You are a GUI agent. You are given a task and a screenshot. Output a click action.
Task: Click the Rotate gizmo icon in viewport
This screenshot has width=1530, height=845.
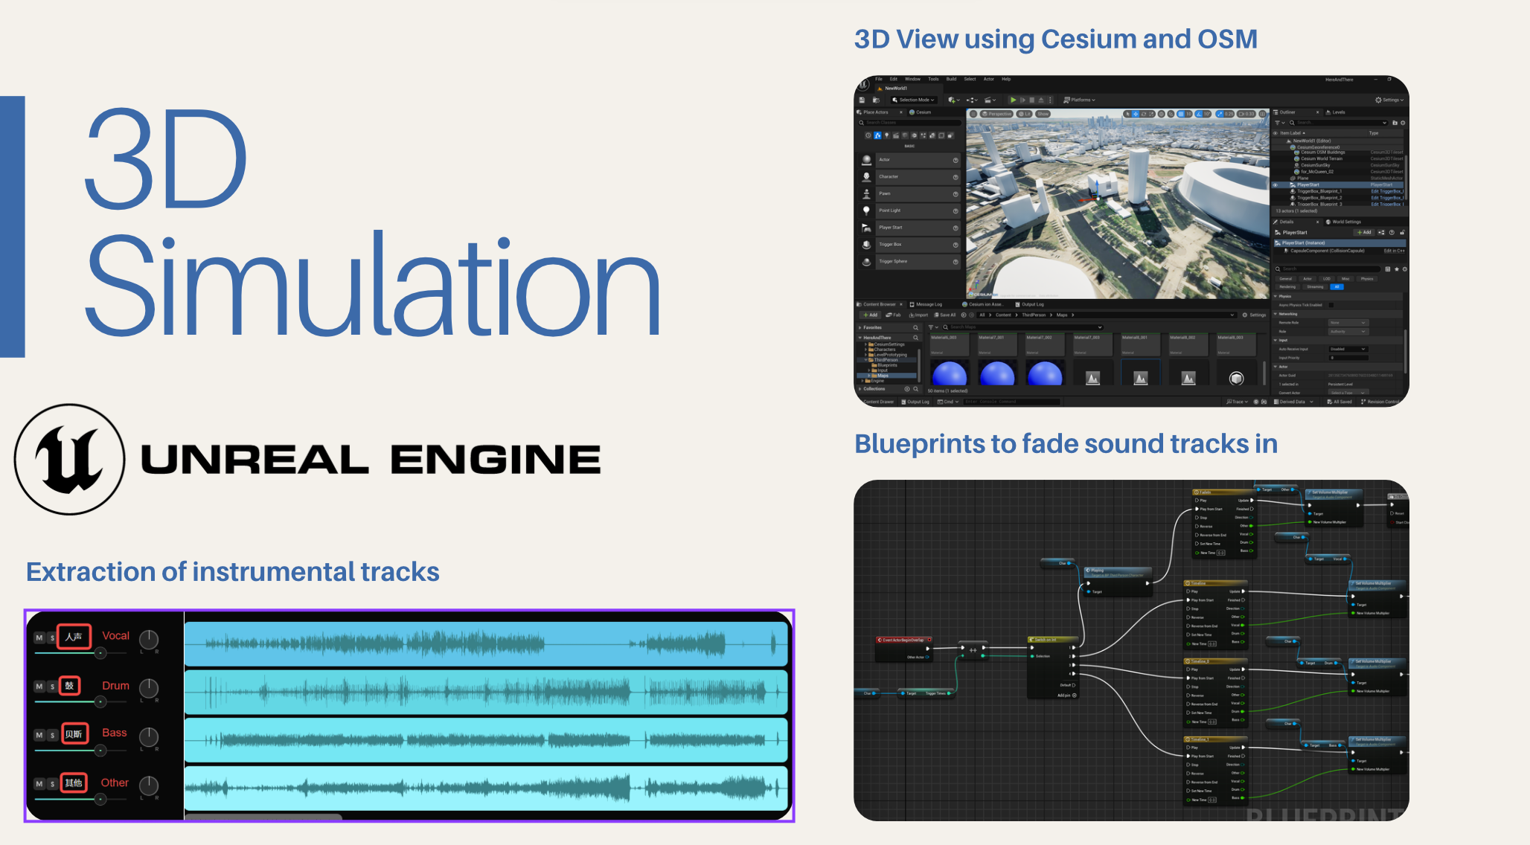[1144, 114]
